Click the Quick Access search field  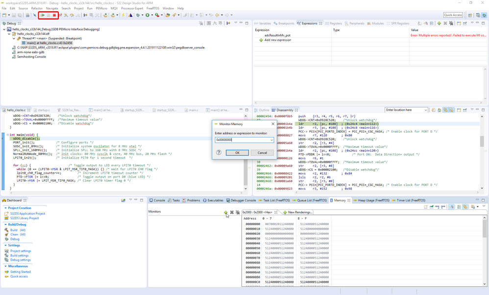click(x=453, y=15)
